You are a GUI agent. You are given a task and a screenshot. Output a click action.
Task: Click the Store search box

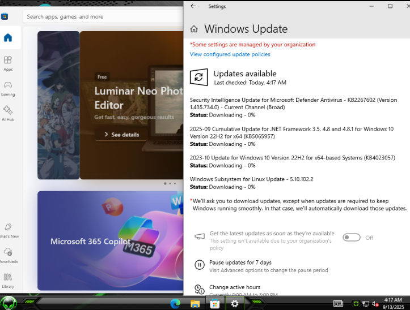click(x=103, y=17)
